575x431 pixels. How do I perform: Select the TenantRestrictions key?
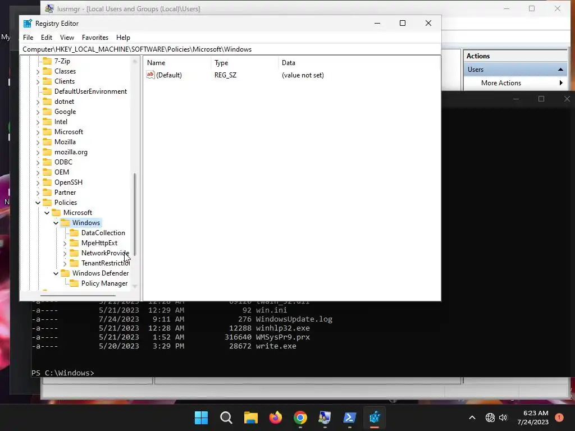pos(105,263)
